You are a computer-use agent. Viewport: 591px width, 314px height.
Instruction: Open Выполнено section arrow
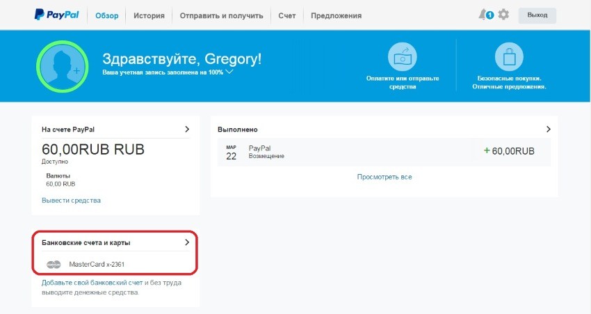tap(549, 129)
